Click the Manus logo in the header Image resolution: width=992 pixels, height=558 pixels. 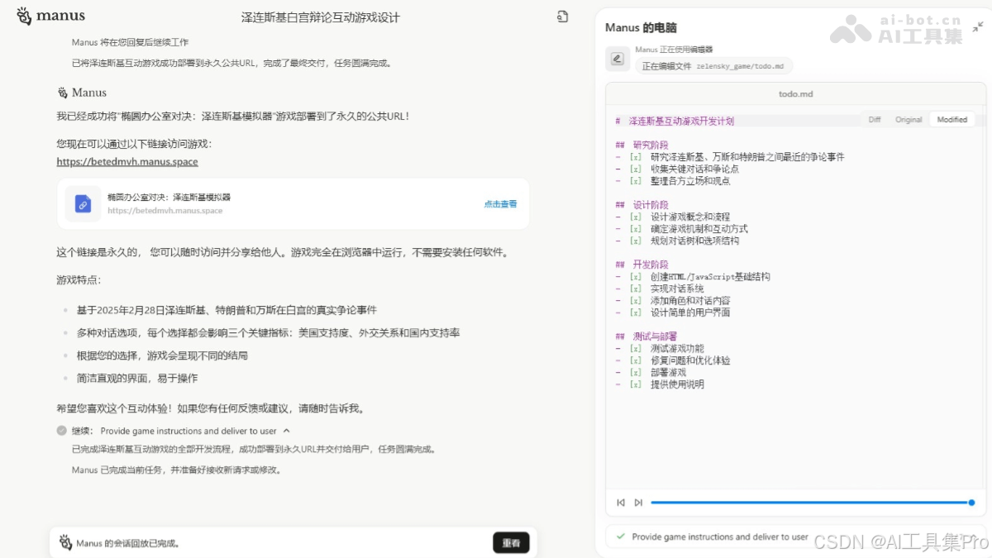click(x=50, y=16)
